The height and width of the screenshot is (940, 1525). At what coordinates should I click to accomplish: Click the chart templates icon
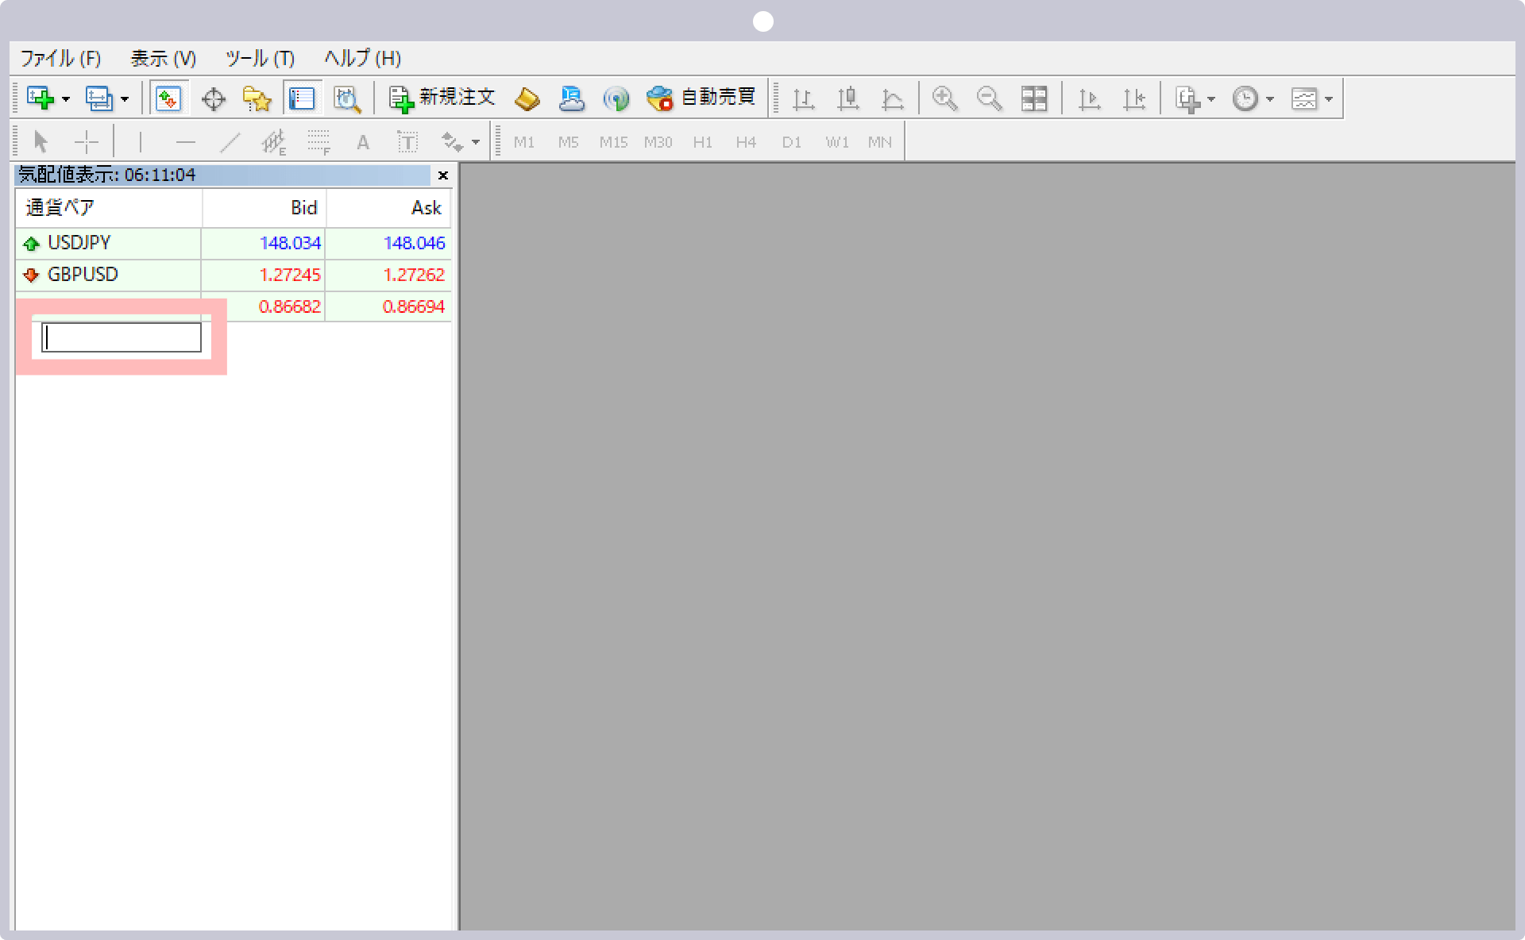pyautogui.click(x=1304, y=98)
